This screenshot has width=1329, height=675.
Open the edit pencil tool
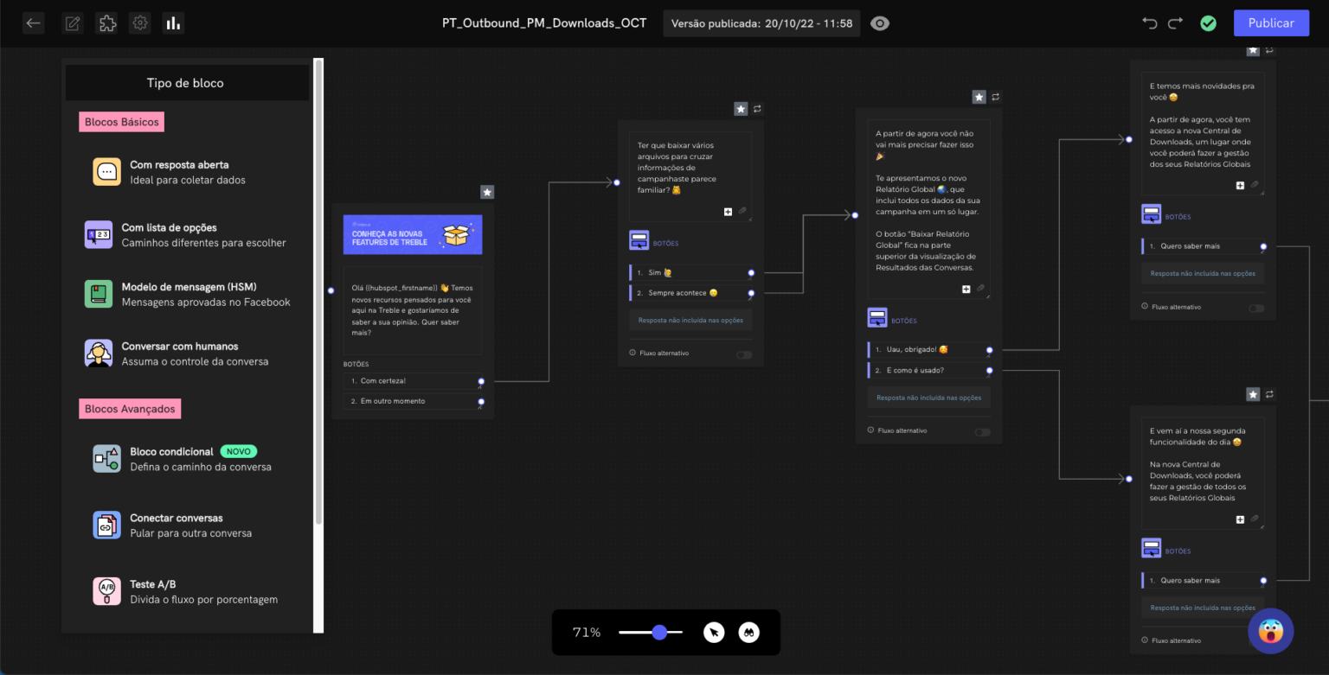(x=73, y=23)
